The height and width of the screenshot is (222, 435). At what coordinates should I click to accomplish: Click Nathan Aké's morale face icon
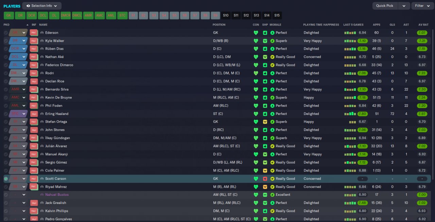(x=272, y=57)
